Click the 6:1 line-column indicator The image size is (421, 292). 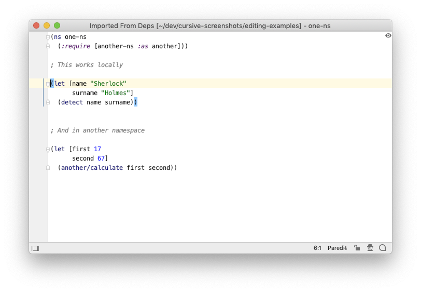[317, 248]
